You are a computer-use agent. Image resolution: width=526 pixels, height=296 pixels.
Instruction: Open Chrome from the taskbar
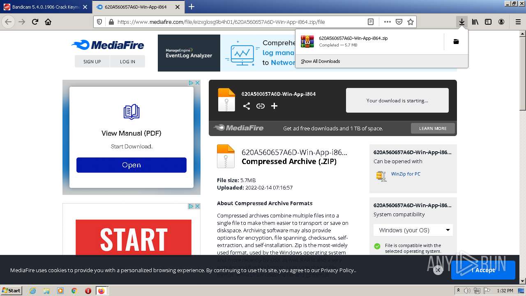click(74, 291)
